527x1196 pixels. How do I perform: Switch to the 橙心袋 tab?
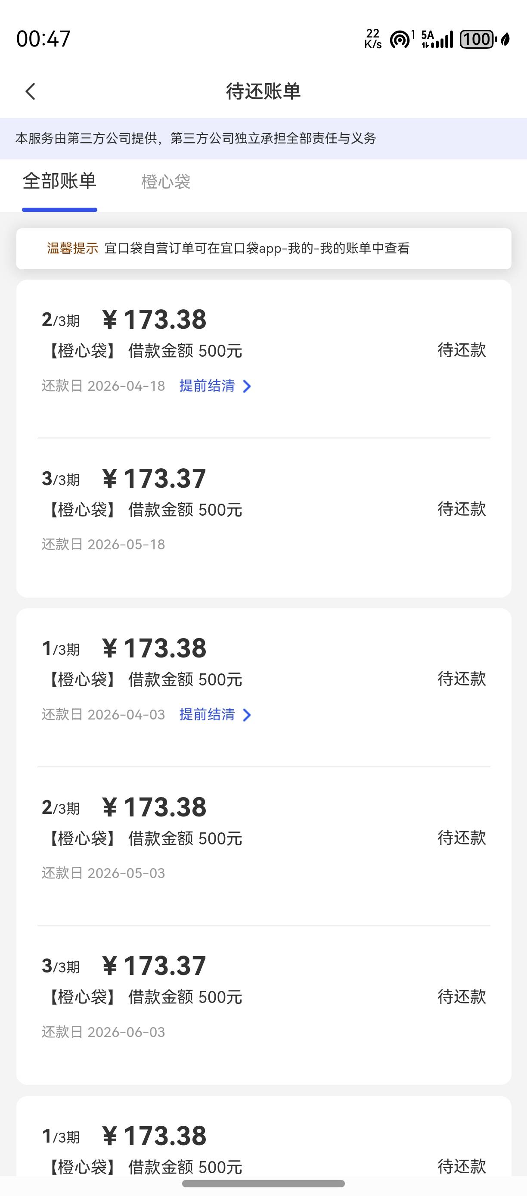point(166,181)
